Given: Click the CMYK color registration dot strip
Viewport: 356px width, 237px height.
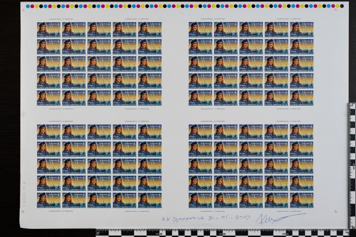Looking at the screenshot, I should 185,6.
